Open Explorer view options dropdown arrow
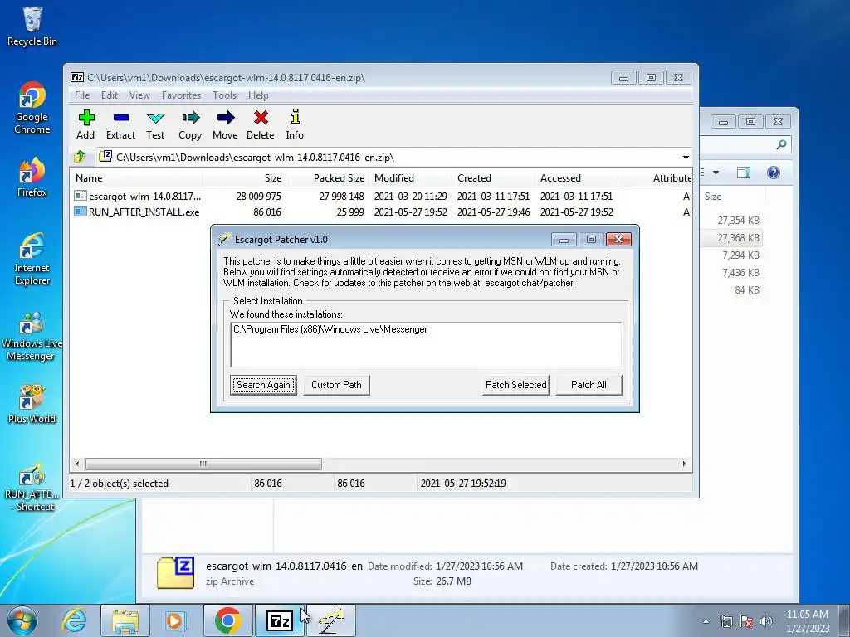Viewport: 850px width, 637px height. click(716, 173)
